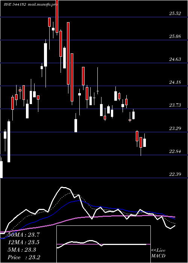The image size is (188, 263).
Task: Click the BSE 544132 ticker label
Action: point(15,5)
